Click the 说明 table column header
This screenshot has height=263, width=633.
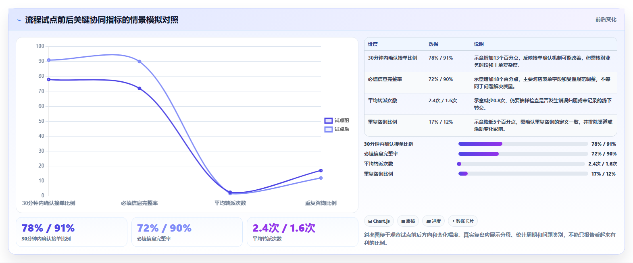[479, 44]
